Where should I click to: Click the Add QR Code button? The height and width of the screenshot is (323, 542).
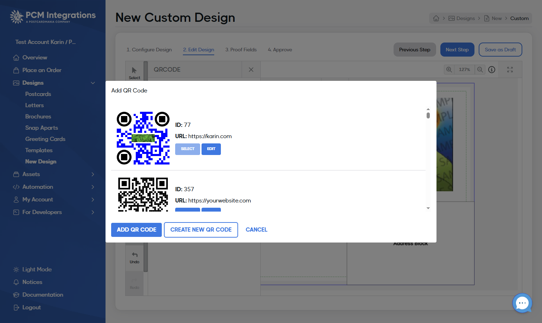coord(136,230)
